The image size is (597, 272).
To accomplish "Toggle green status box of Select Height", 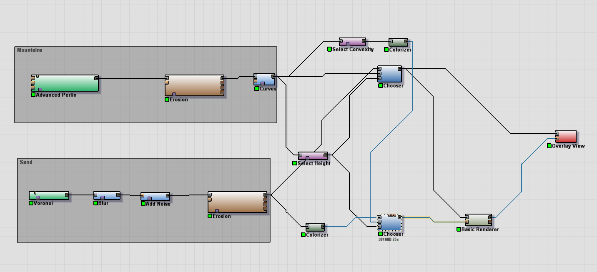I will coord(295,163).
